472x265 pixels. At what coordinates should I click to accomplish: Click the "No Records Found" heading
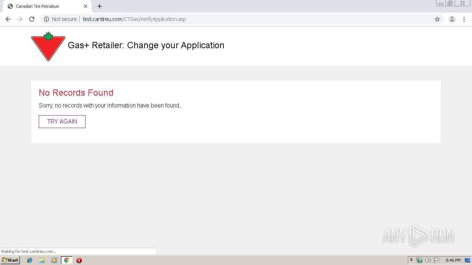click(x=76, y=93)
